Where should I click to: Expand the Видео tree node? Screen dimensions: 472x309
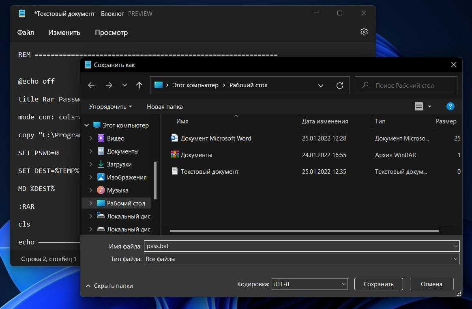point(90,138)
